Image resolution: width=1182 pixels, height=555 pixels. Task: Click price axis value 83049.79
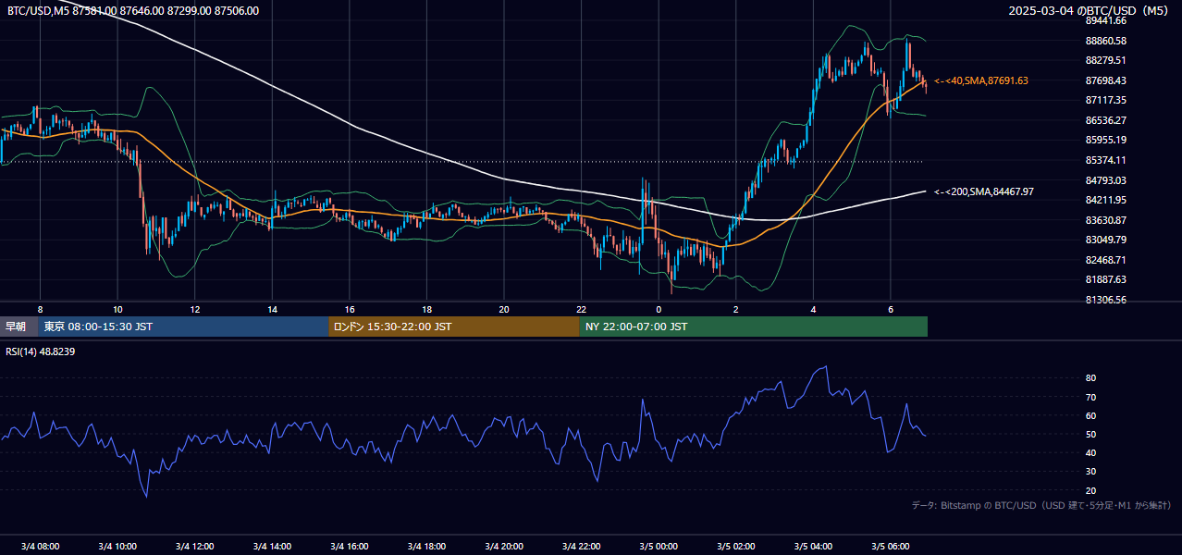coord(1105,240)
